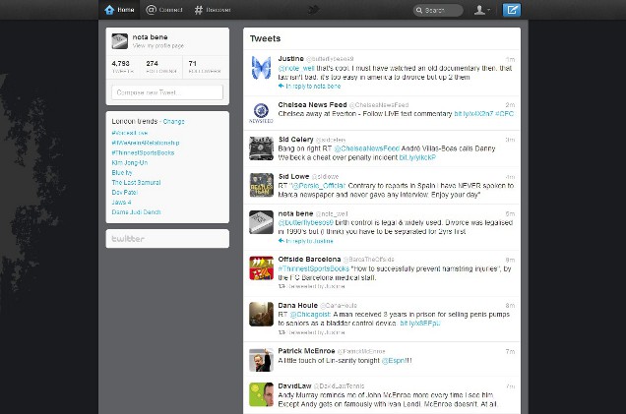Screen dimensions: 626x414
Task: Open the Connect tab
Action: click(x=164, y=10)
